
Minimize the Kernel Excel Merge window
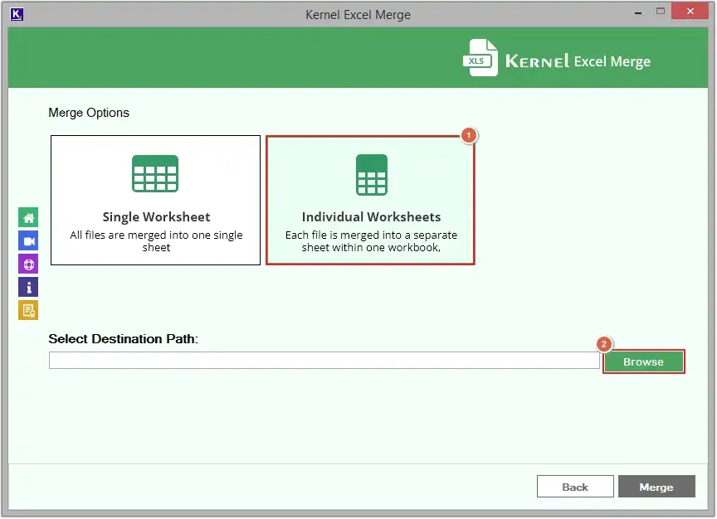tap(637, 12)
